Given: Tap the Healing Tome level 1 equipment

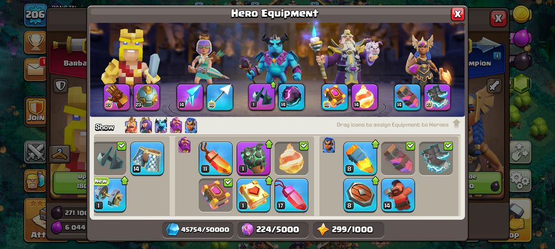Looking at the screenshot, I should tap(253, 195).
